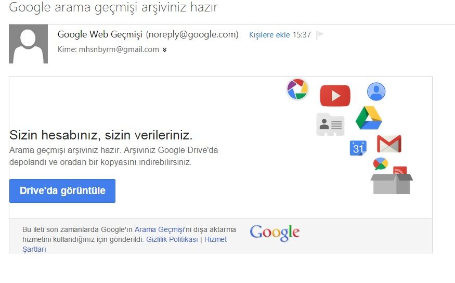455x283 pixels.
Task: Click the Calendar 31 icon
Action: point(358,148)
